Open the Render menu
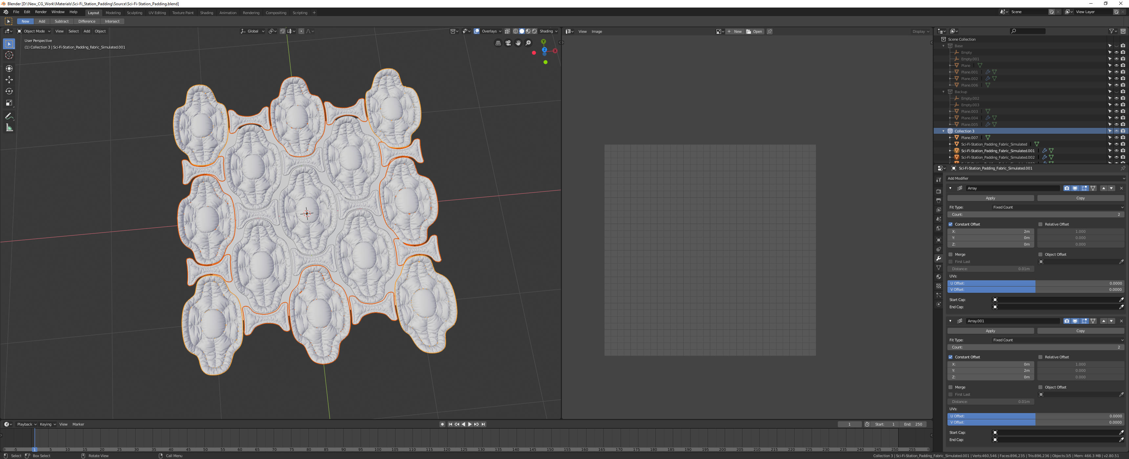The width and height of the screenshot is (1129, 459). pyautogui.click(x=41, y=12)
